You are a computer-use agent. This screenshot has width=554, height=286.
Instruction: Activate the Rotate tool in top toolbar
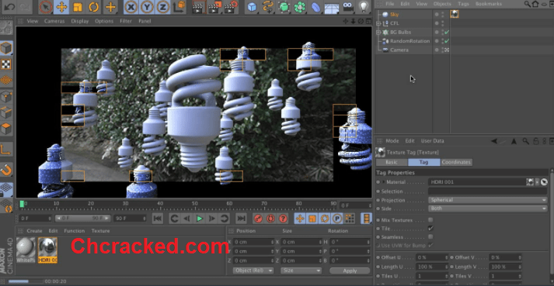[x=94, y=7]
